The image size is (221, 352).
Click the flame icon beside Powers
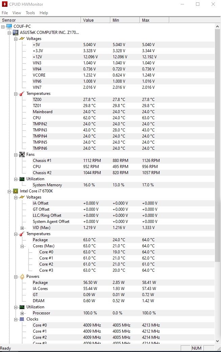click(x=22, y=276)
